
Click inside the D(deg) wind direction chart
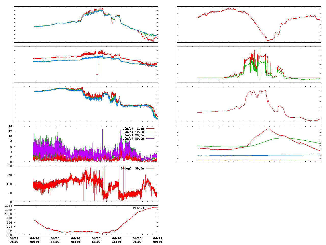tap(86, 184)
